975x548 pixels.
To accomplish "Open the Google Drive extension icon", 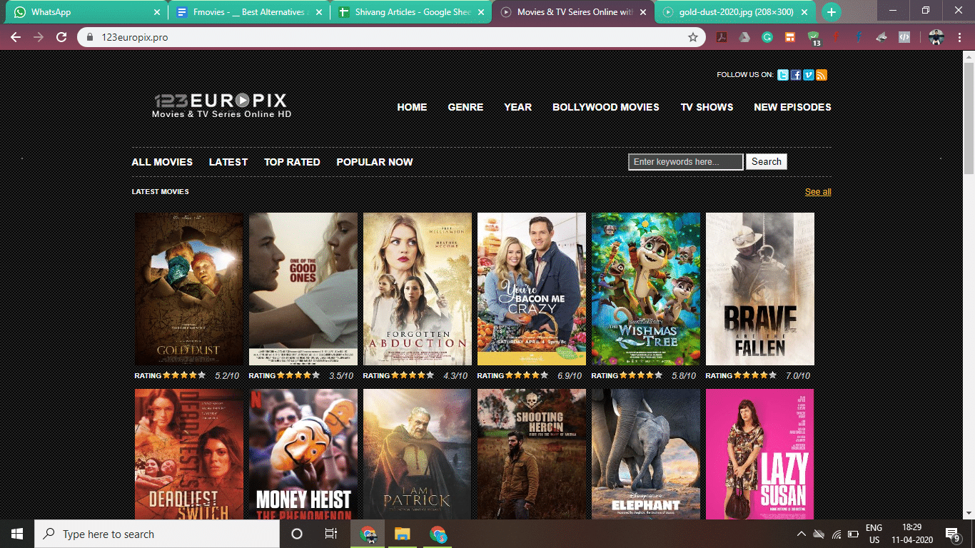I will point(744,37).
